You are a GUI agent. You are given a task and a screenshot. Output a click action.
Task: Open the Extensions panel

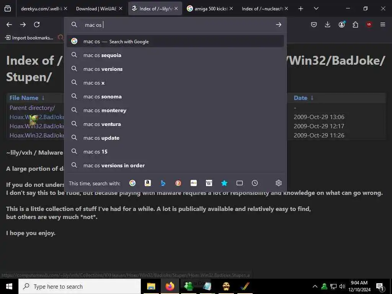[355, 24]
